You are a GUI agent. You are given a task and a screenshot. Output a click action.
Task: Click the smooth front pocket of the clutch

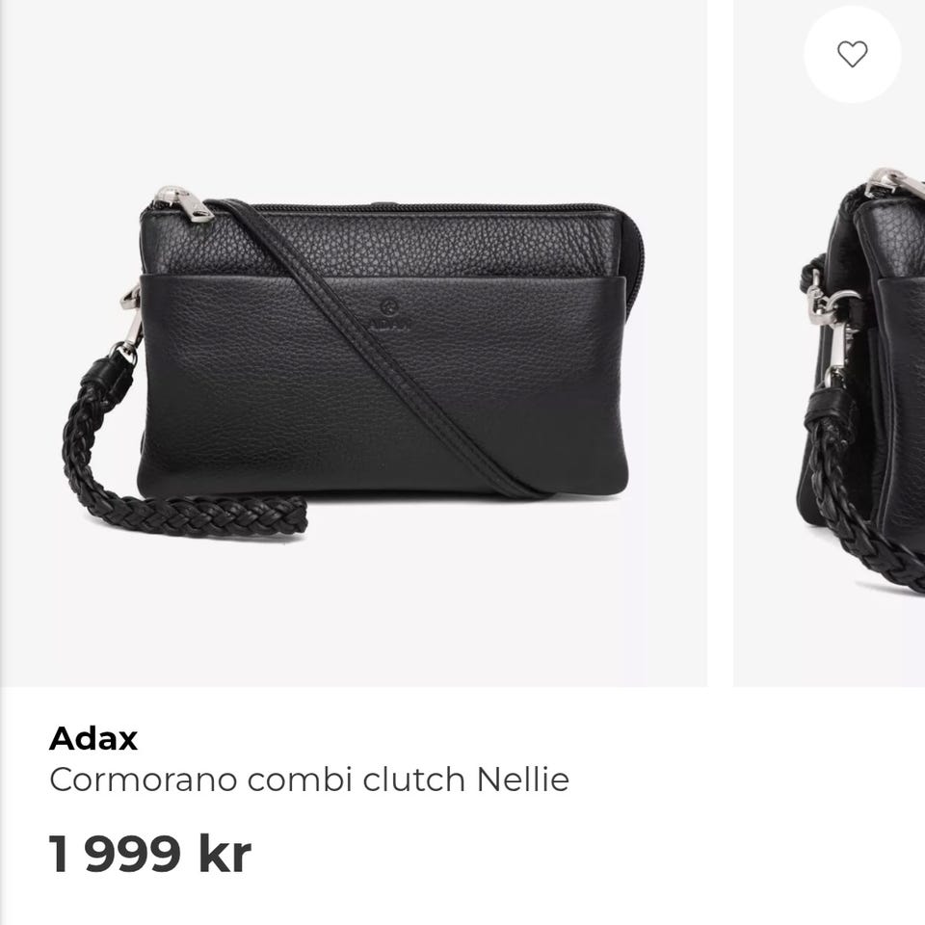(383, 383)
